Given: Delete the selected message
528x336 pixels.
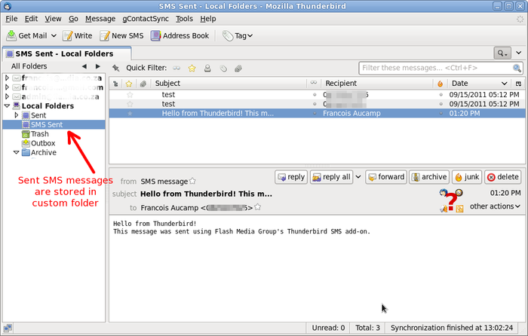Looking at the screenshot, I should pos(503,177).
